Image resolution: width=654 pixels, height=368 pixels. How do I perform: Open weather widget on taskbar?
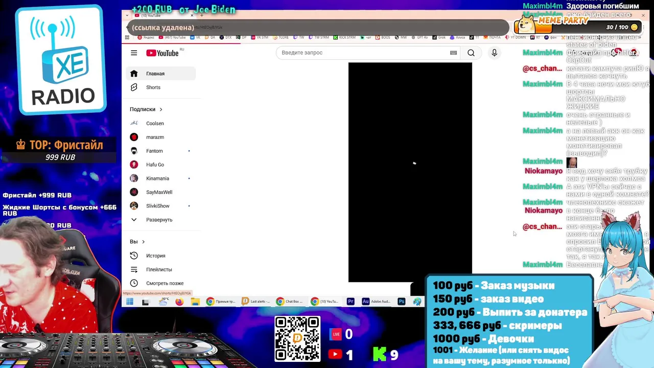coord(163,302)
